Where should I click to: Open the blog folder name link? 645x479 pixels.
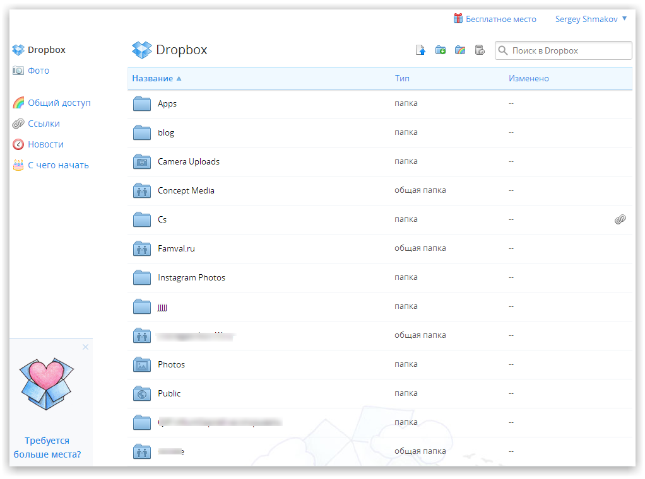pyautogui.click(x=166, y=133)
